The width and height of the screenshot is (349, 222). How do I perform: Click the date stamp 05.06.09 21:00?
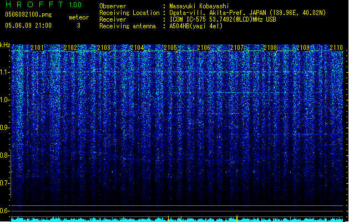(28, 26)
